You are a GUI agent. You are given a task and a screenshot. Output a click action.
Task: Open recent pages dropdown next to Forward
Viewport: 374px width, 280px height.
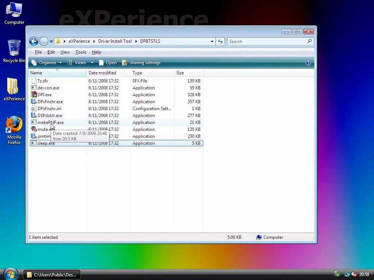51,42
